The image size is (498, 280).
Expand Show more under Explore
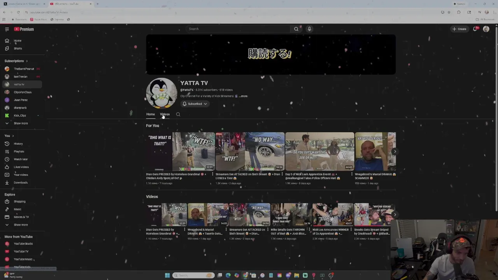21,225
